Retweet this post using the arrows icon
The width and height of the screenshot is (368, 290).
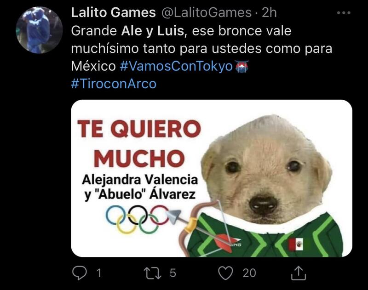[153, 273]
